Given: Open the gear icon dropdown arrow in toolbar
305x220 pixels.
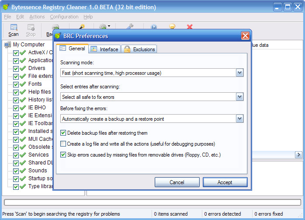Looking at the screenshot, I should click(109, 26).
